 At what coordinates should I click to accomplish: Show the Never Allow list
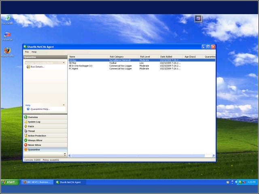pos(45,145)
